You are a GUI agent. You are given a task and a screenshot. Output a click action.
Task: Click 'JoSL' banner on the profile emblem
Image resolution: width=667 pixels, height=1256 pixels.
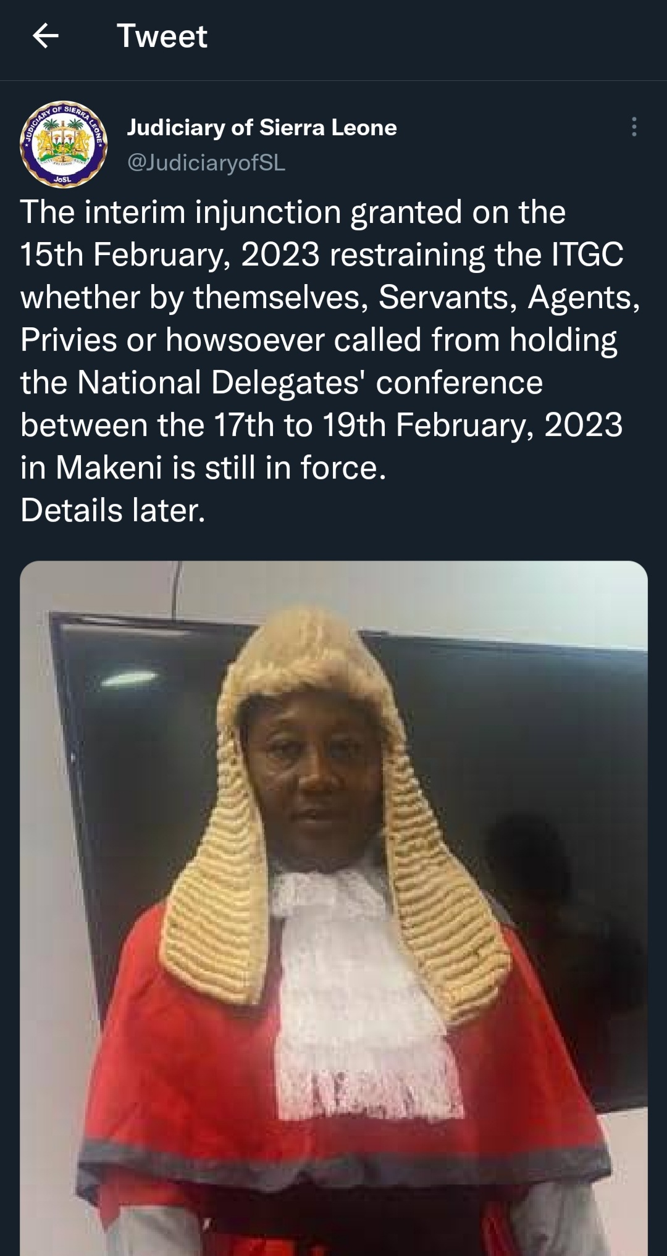62,179
